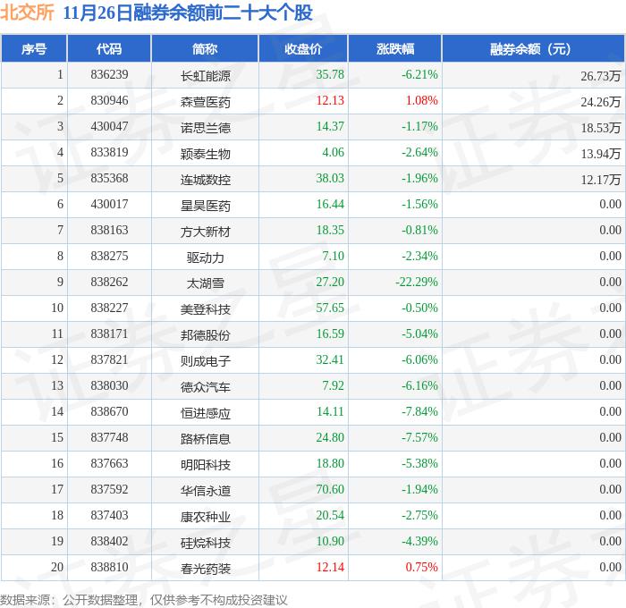This screenshot has width=626, height=608.
Task: Click the 收盘价 column header
Action: (303, 49)
